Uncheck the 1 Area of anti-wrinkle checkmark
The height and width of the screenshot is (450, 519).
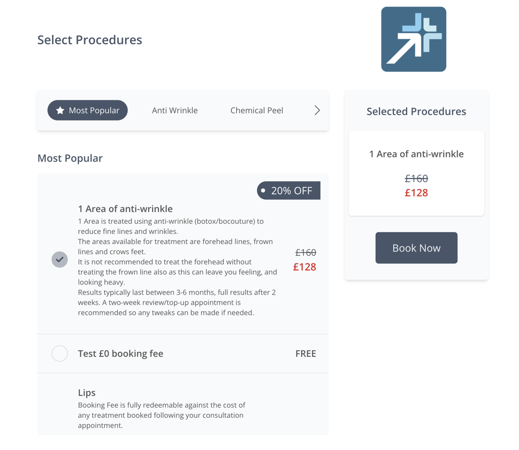(60, 259)
